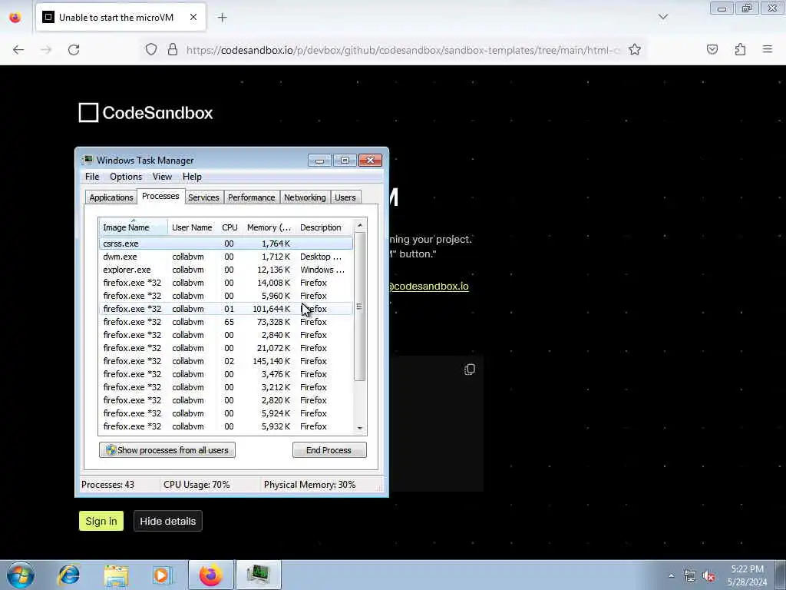Switch to Firefox taskbar button
The width and height of the screenshot is (786, 590).
pos(211,575)
